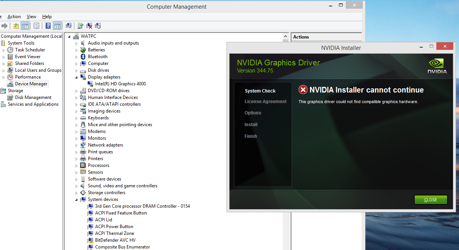This screenshot has width=459, height=250.
Task: Click the Uninstall device red X icon
Action: pos(89,26)
